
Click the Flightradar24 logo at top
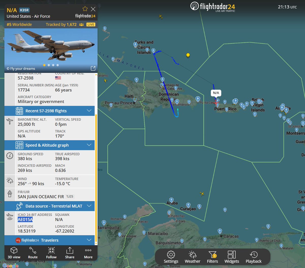pos(213,7)
